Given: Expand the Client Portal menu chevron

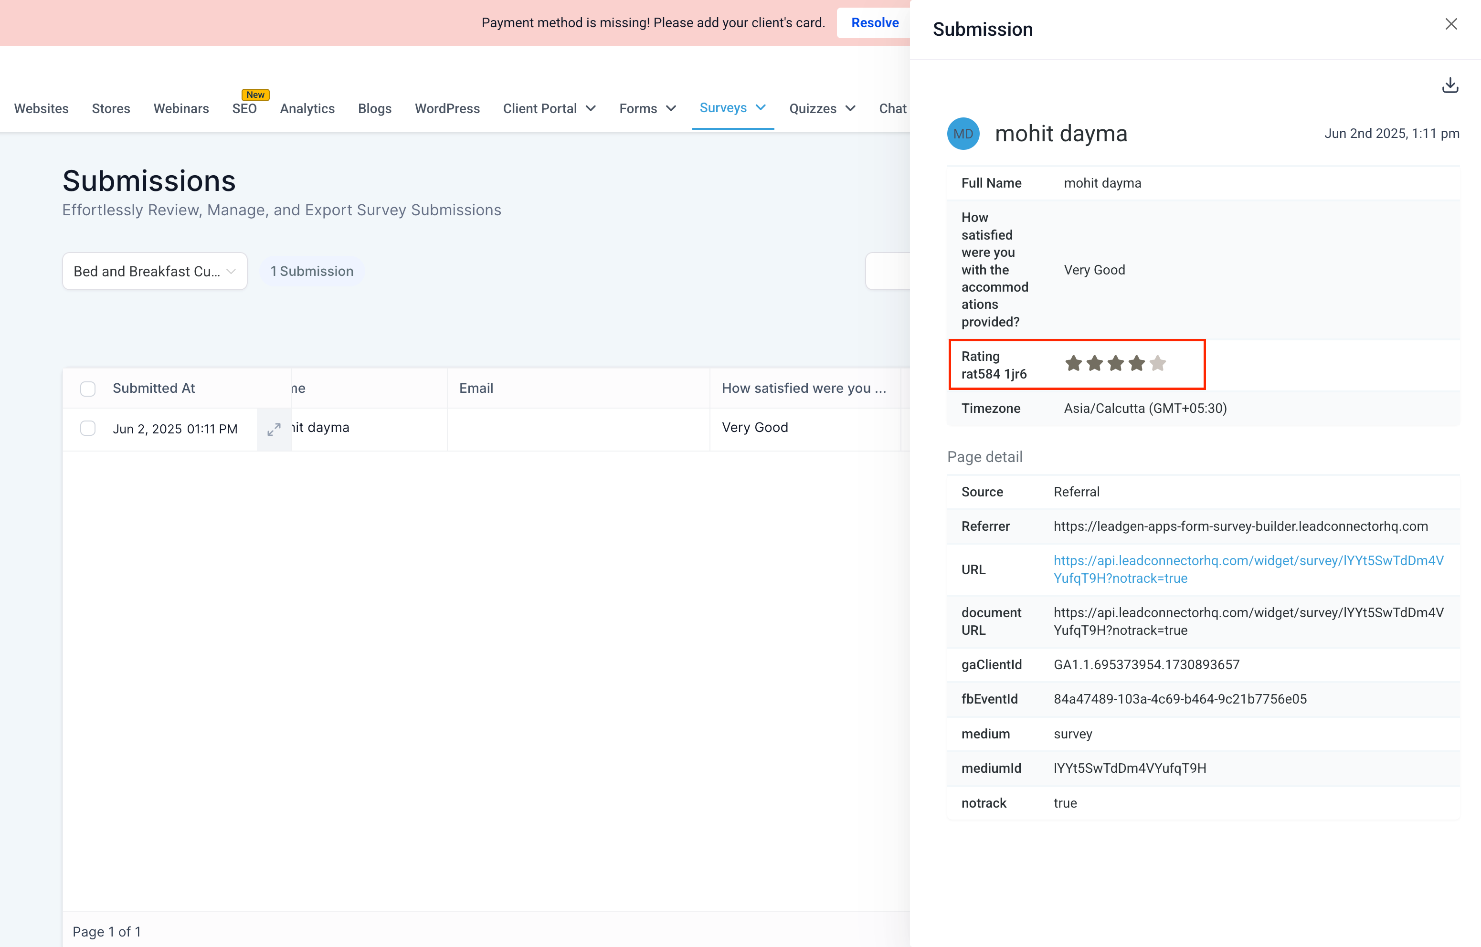Looking at the screenshot, I should 591,109.
